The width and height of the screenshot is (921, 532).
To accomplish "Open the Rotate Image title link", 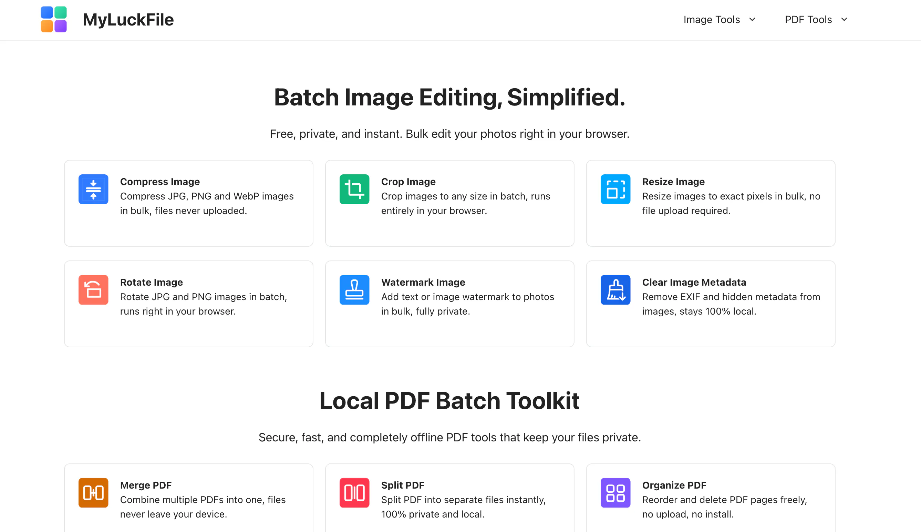I will click(x=152, y=282).
